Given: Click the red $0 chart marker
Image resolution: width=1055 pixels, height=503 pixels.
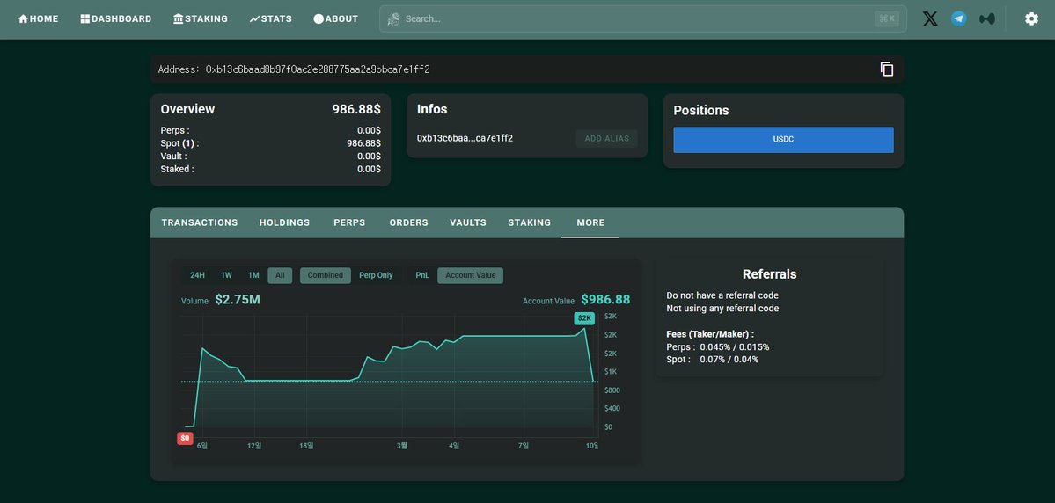Looking at the screenshot, I should (185, 438).
